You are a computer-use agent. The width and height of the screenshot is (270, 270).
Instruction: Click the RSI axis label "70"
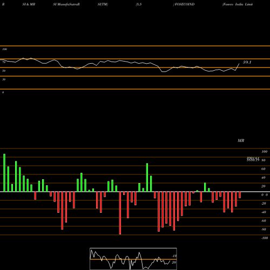[4, 62]
